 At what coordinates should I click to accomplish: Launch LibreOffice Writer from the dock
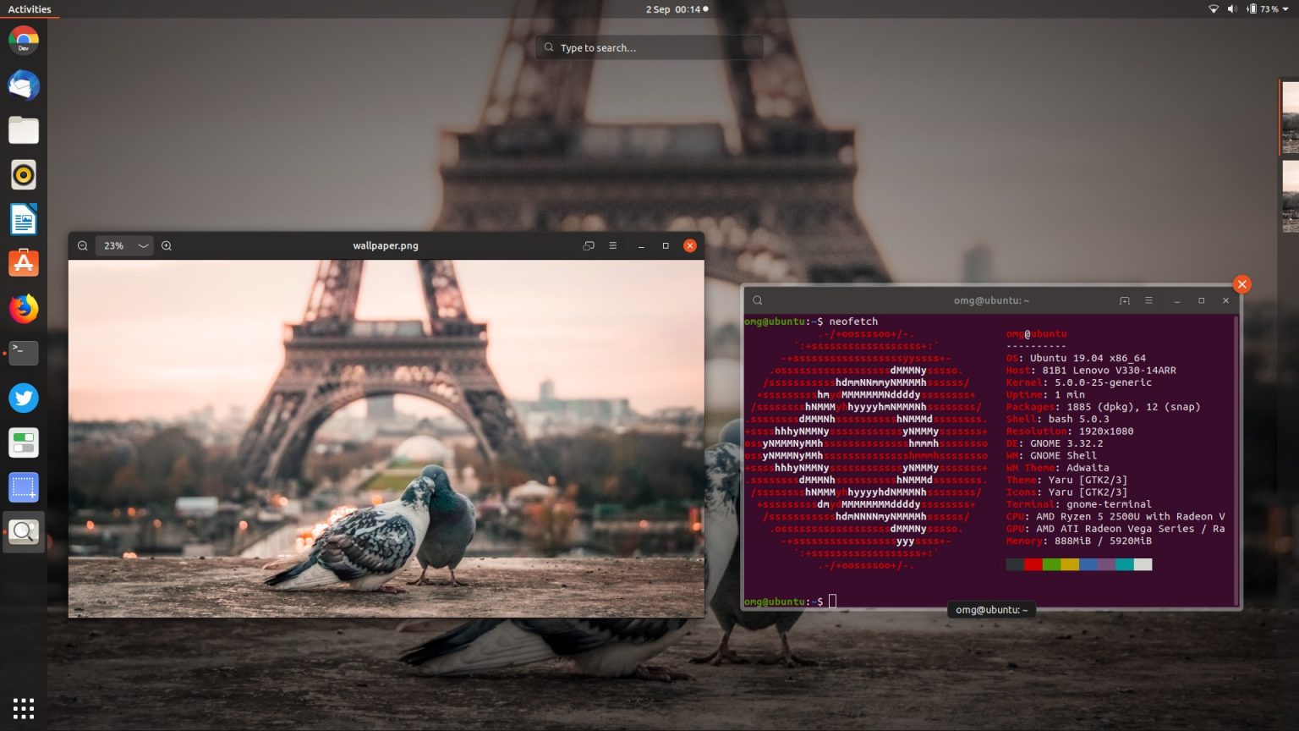coord(23,218)
